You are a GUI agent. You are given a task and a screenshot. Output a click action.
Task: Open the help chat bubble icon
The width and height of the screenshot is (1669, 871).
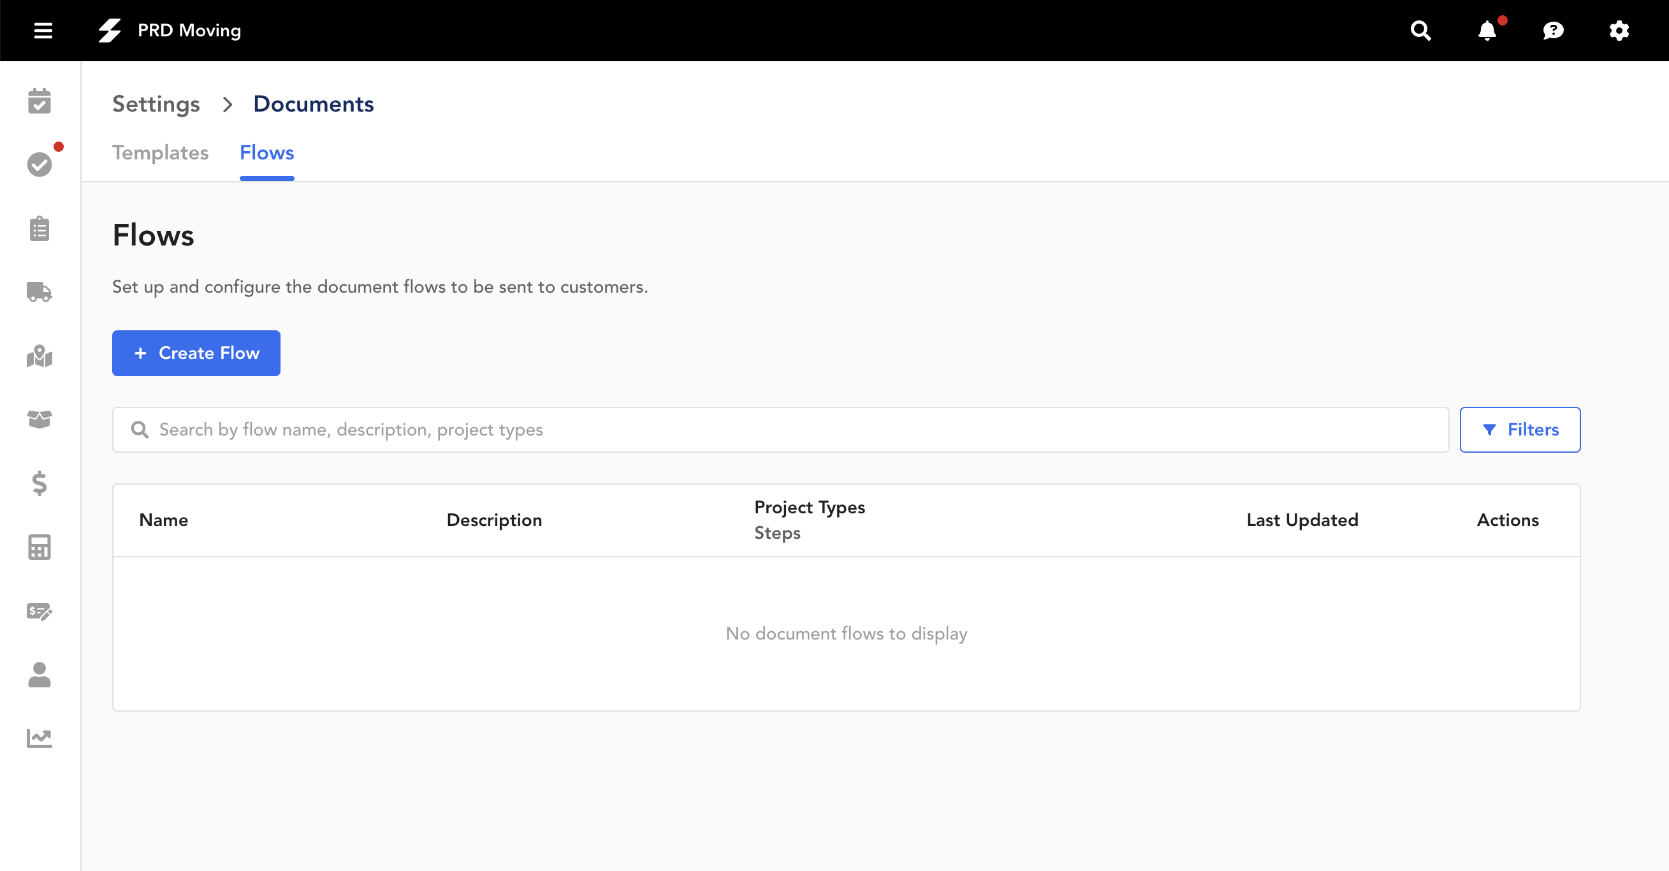click(x=1553, y=31)
